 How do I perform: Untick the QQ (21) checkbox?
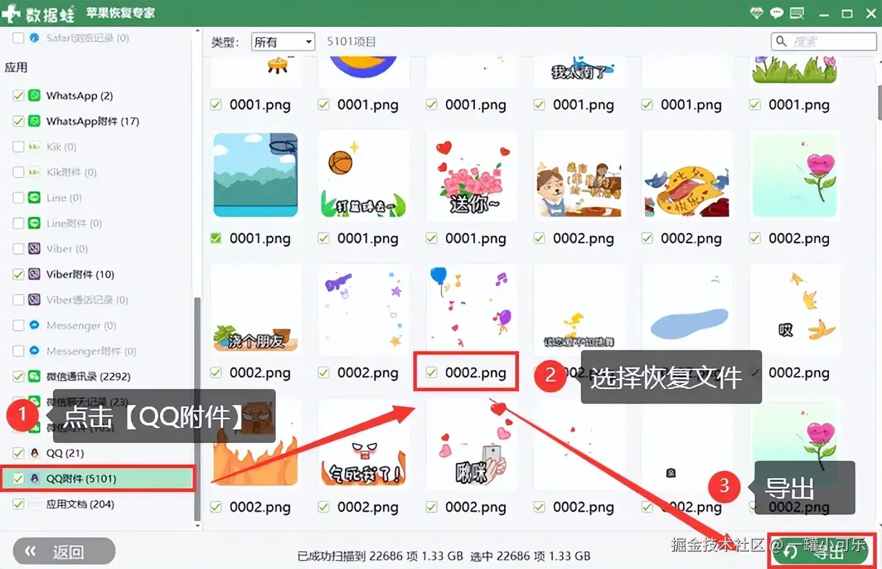pos(18,453)
